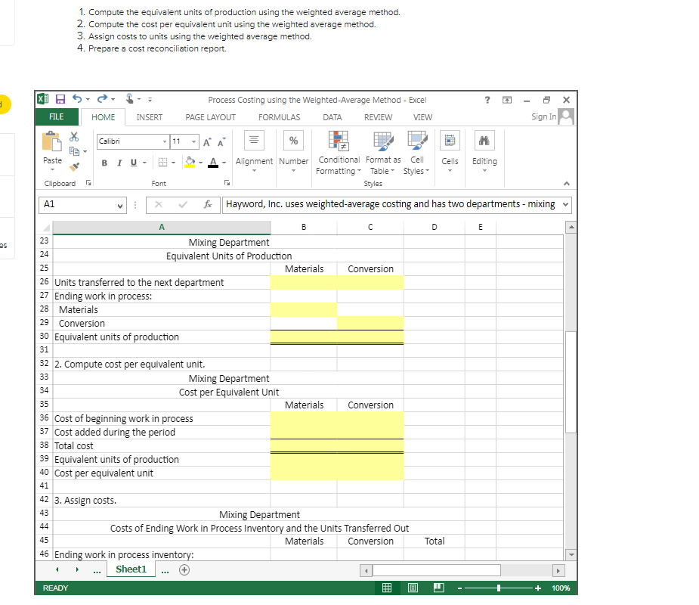699x605 pixels.
Task: Expand the Borders dropdown
Action: click(173, 163)
